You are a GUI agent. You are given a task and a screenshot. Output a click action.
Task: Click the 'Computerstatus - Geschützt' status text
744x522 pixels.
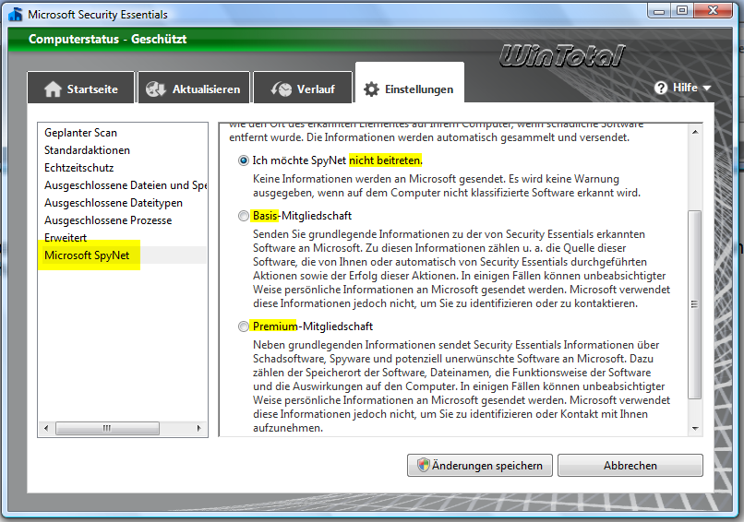pos(108,39)
